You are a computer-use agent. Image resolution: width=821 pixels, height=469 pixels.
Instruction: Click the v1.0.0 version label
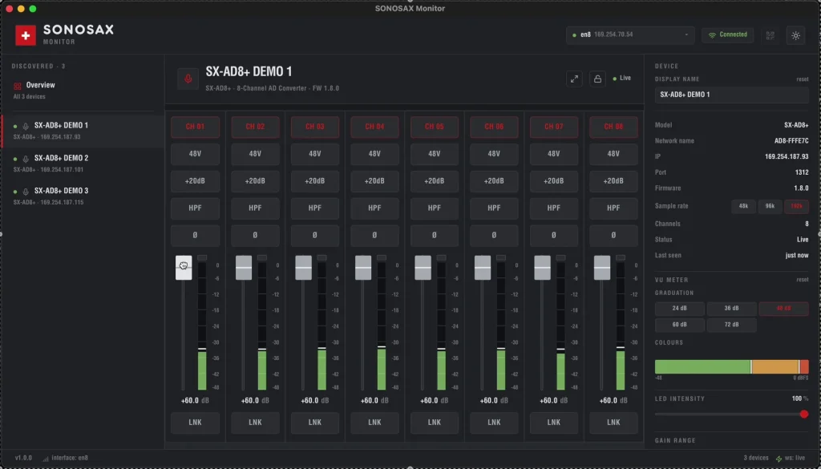[x=23, y=458]
